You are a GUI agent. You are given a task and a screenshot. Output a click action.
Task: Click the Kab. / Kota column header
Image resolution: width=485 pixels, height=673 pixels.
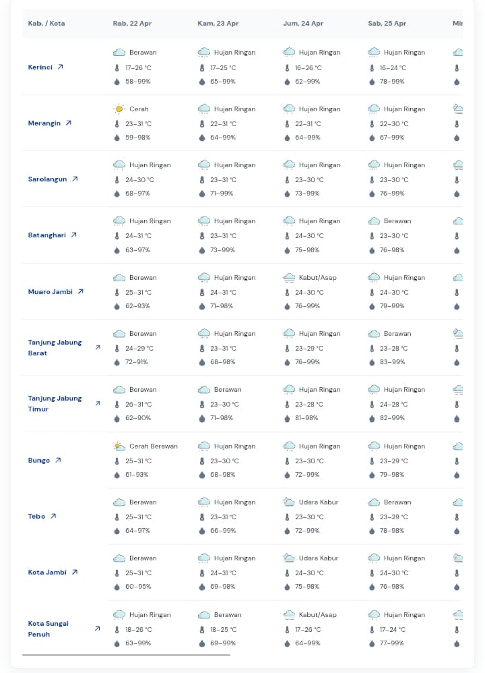[x=46, y=24]
